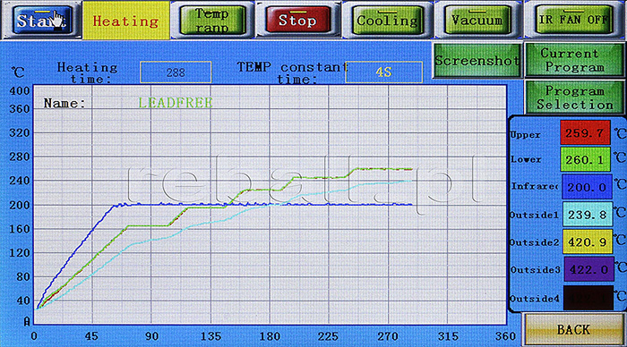Go back with the BACK button

pyautogui.click(x=573, y=329)
